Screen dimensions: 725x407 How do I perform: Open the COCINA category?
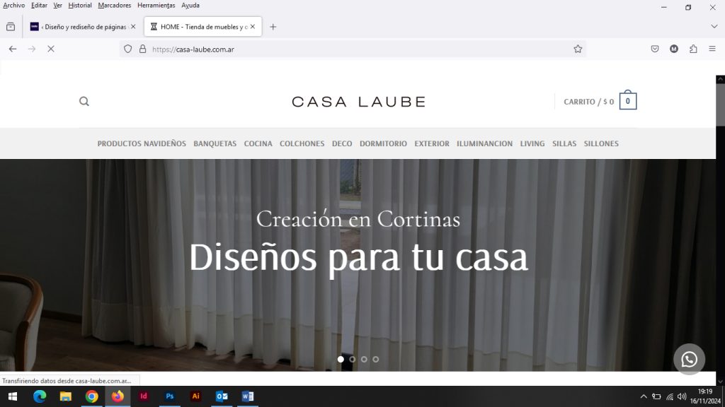pos(258,143)
